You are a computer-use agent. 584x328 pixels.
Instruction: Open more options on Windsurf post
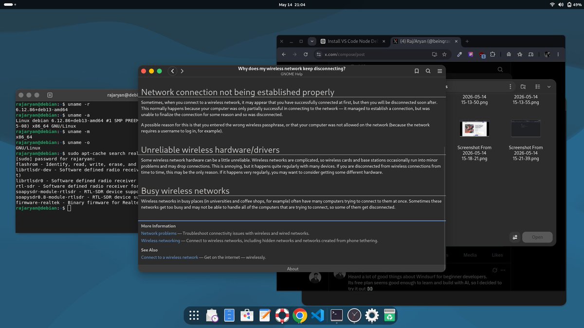point(503,270)
